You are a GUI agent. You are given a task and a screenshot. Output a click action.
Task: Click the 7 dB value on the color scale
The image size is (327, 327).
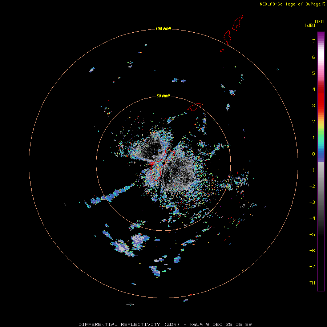tap(314, 41)
